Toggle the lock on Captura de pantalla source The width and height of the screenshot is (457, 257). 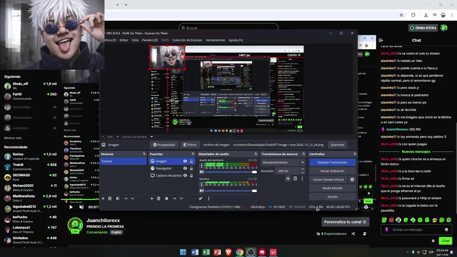(x=191, y=176)
